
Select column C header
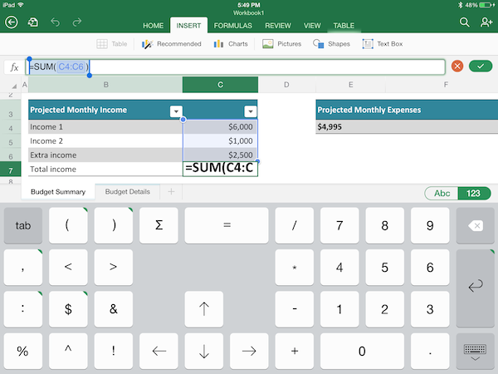click(220, 85)
